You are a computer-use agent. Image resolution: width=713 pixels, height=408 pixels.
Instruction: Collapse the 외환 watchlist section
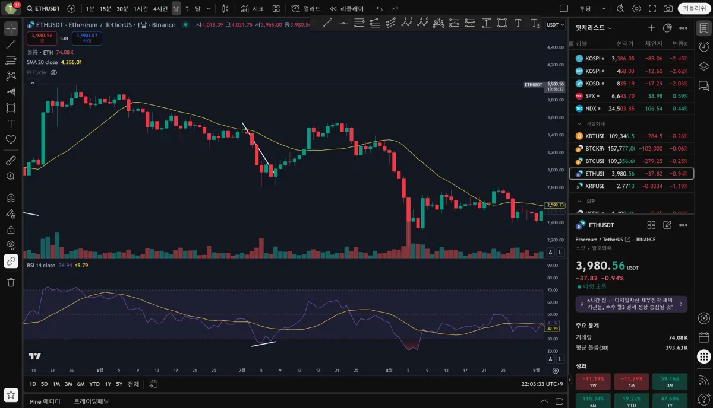pos(580,201)
